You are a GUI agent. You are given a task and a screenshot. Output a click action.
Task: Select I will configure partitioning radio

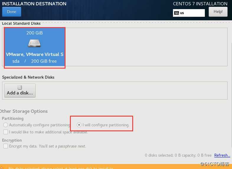tap(79, 125)
